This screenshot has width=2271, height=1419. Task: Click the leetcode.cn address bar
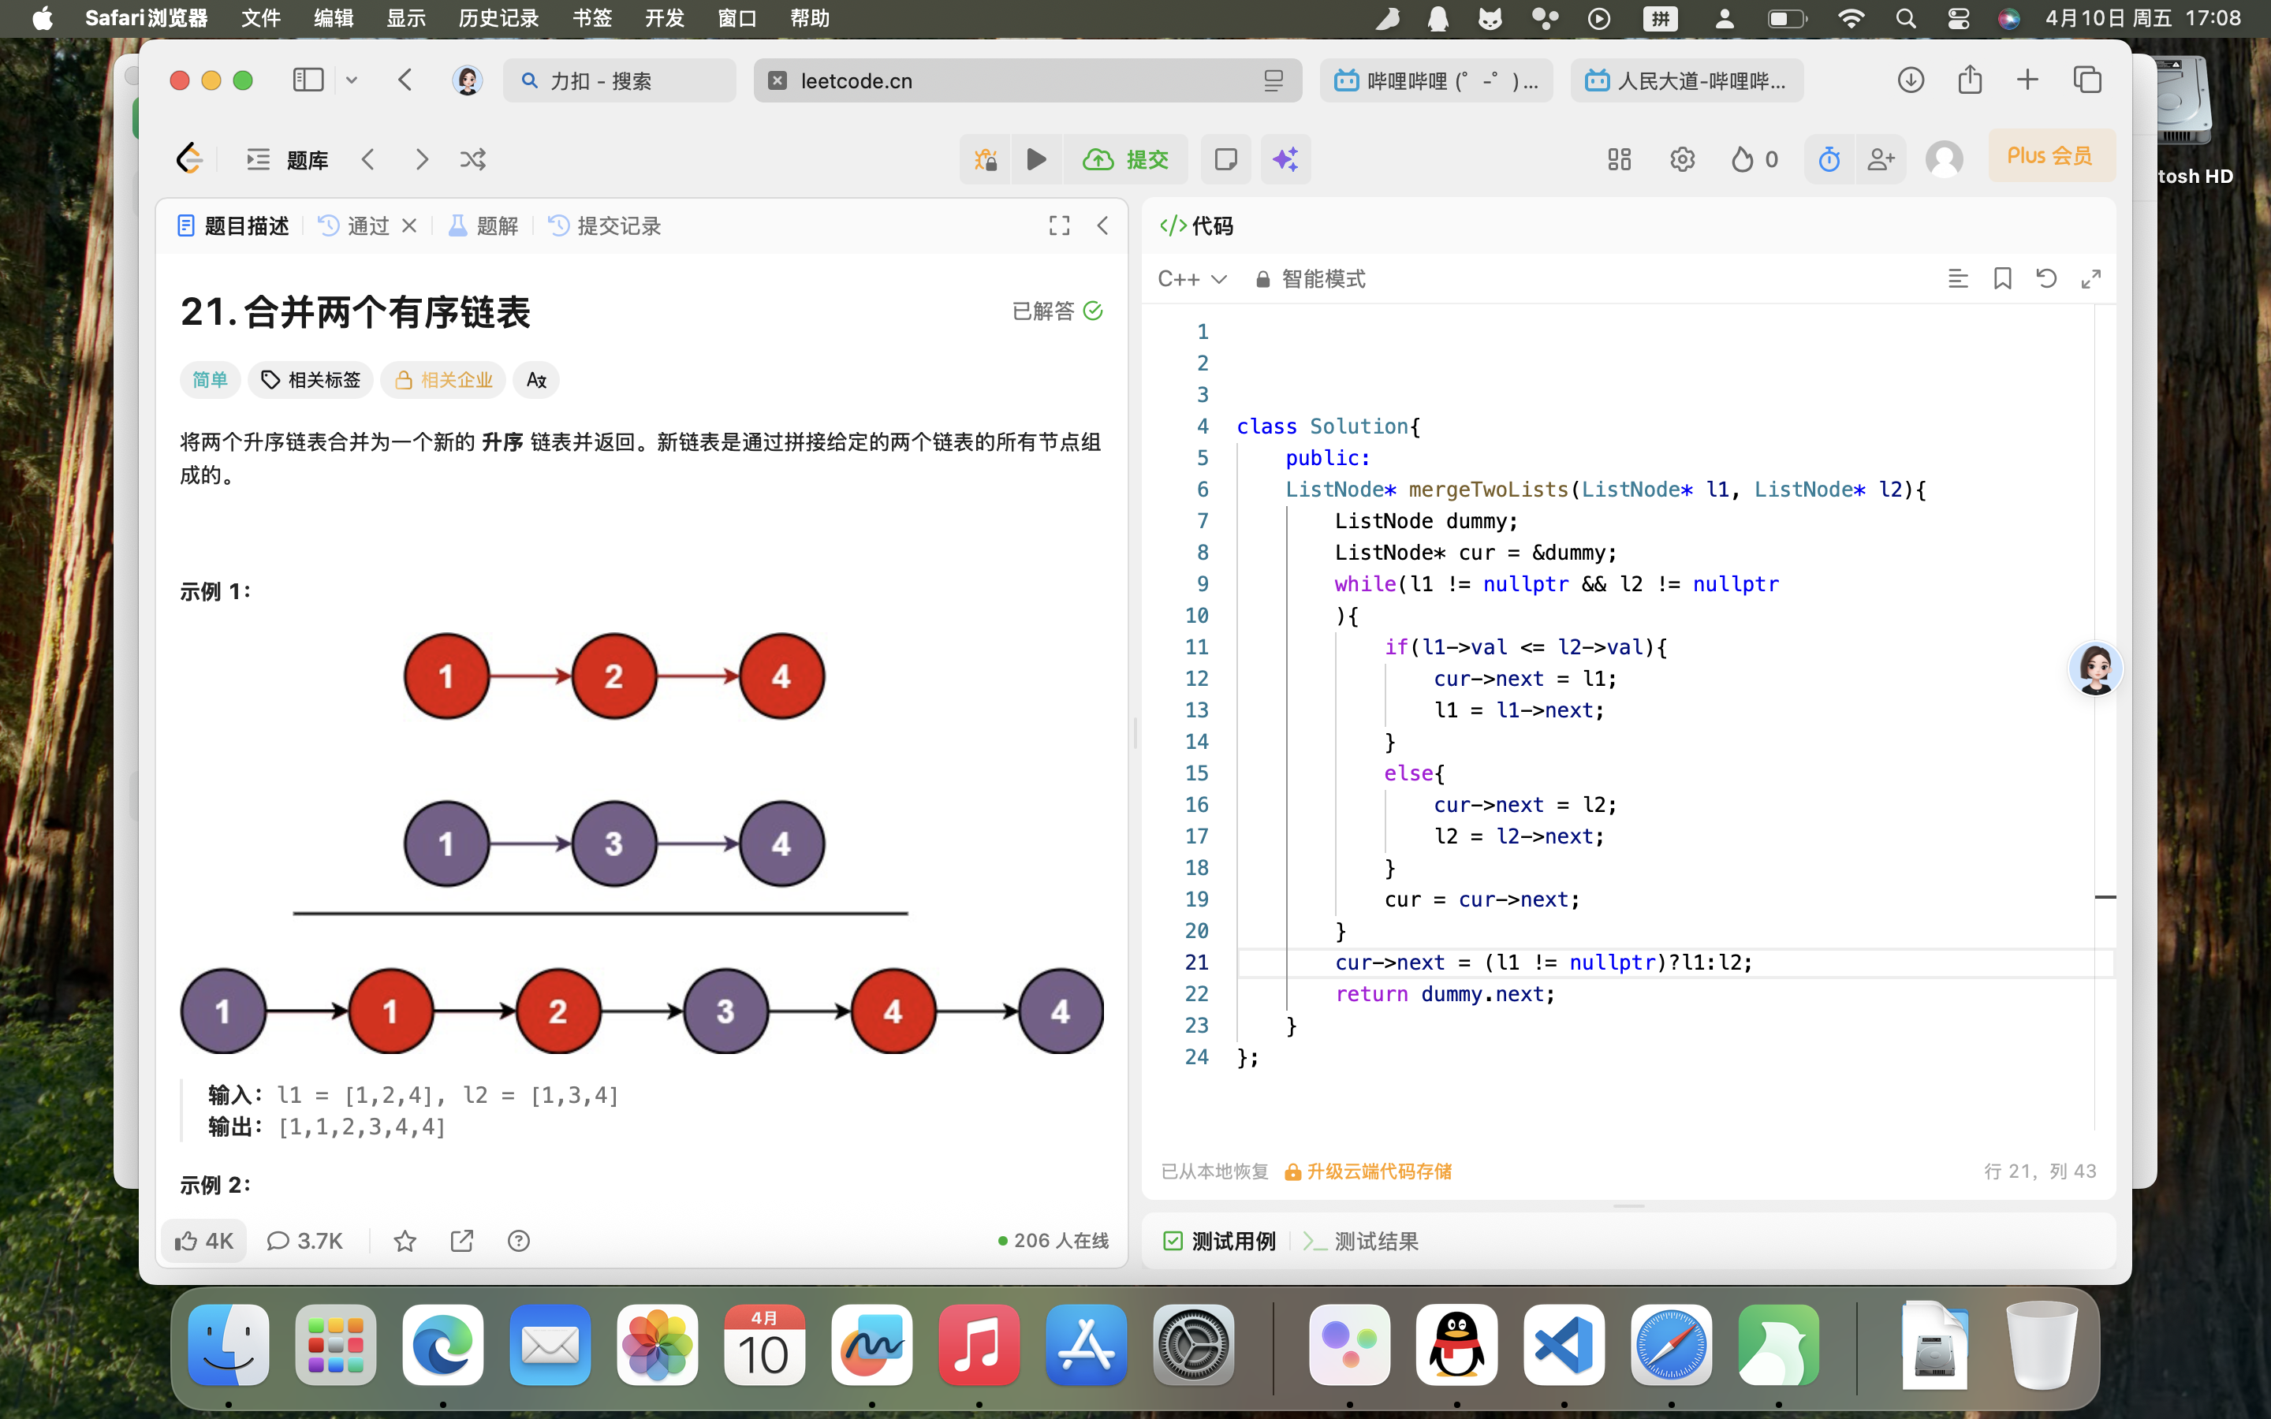pyautogui.click(x=1027, y=80)
